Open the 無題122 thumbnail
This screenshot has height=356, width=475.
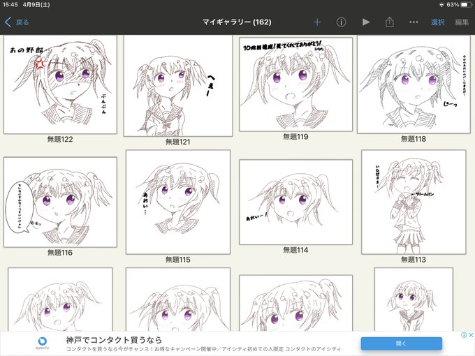(x=60, y=84)
